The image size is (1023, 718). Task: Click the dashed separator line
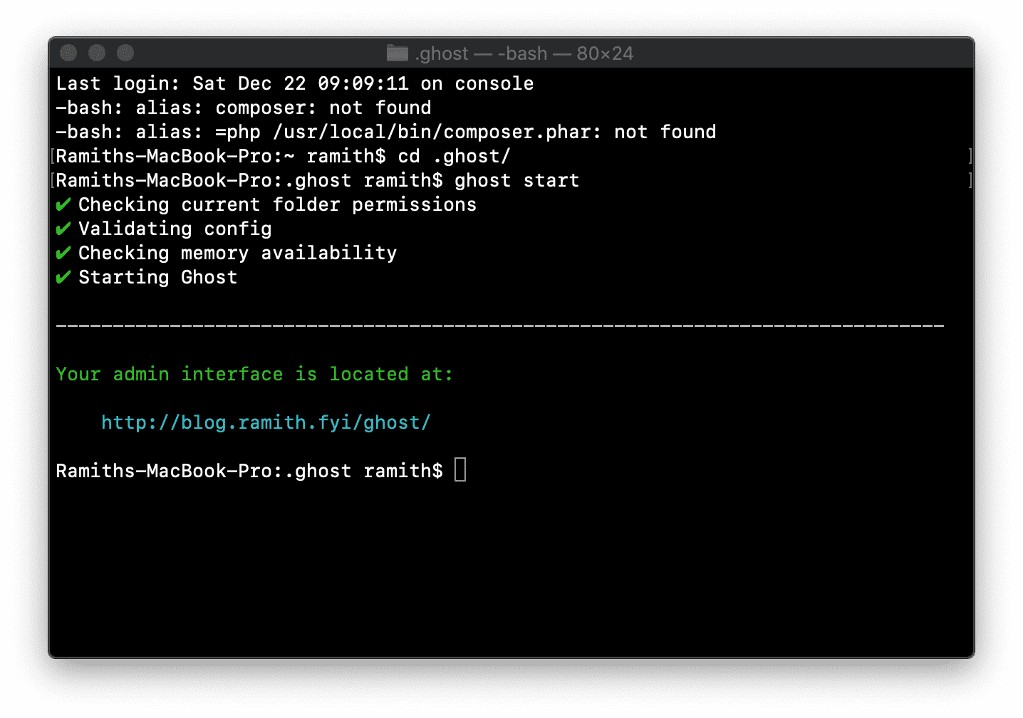[x=499, y=326]
